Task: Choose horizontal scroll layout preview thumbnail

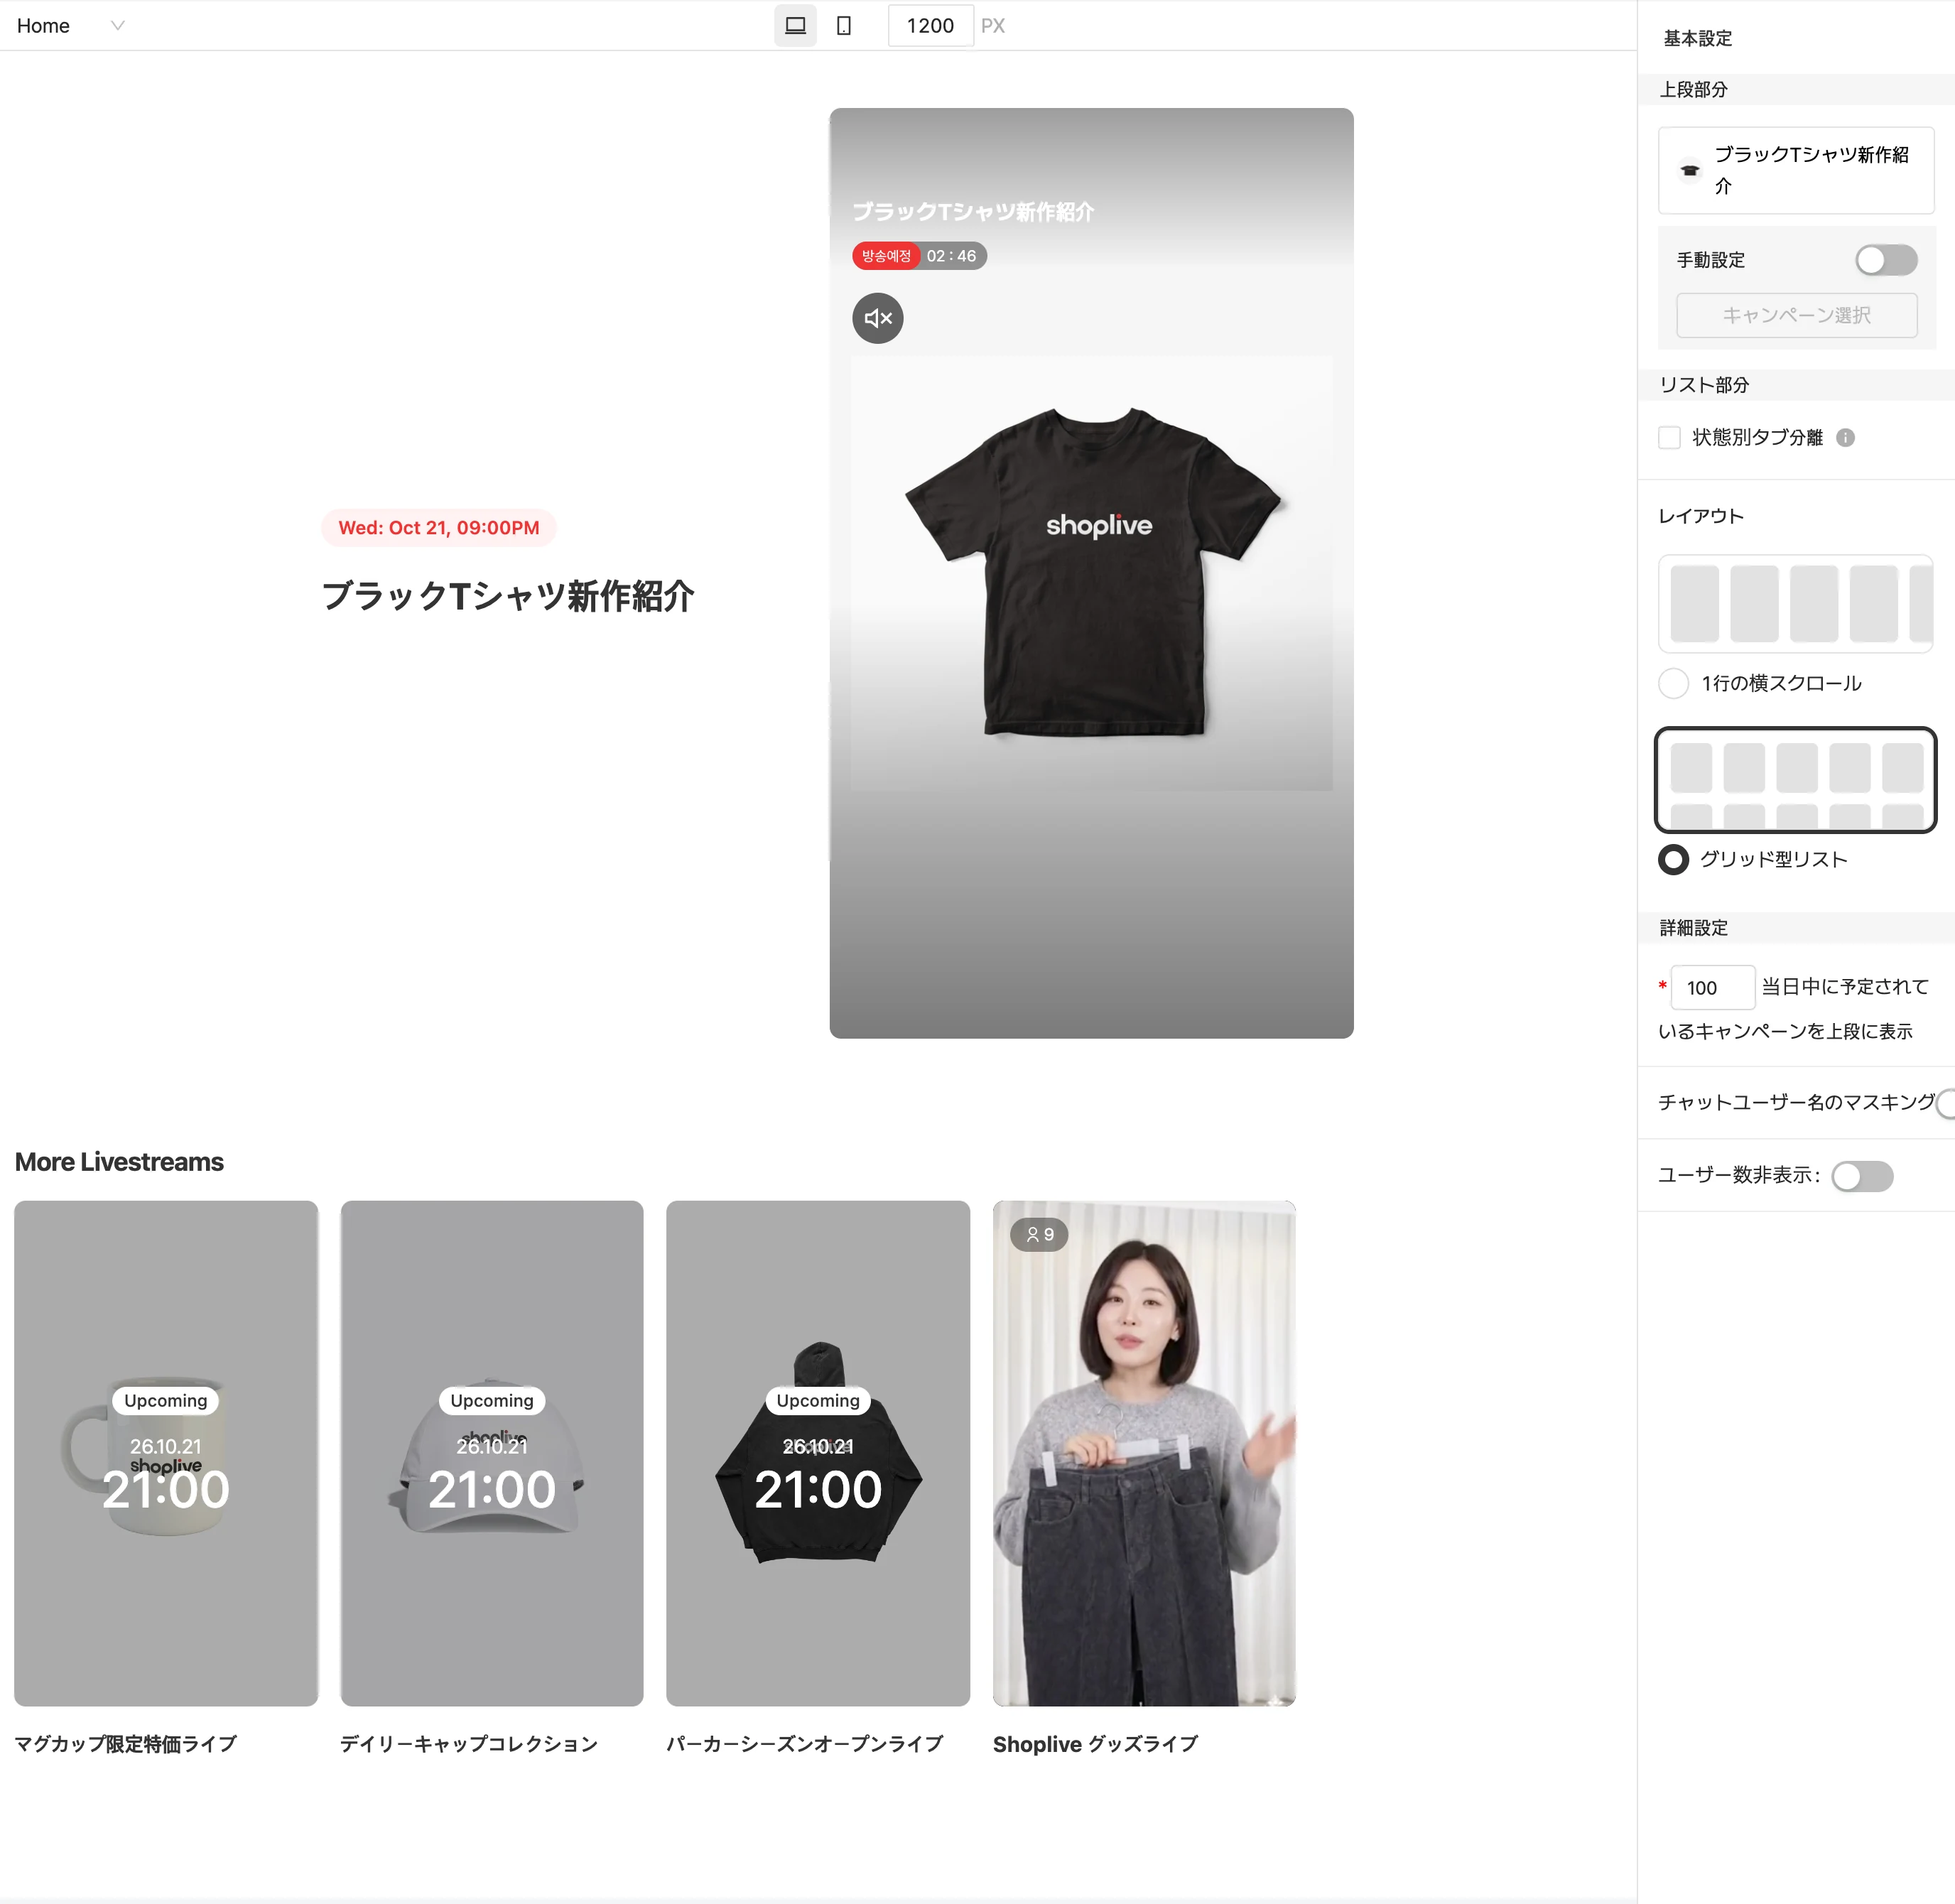Action: click(x=1796, y=604)
